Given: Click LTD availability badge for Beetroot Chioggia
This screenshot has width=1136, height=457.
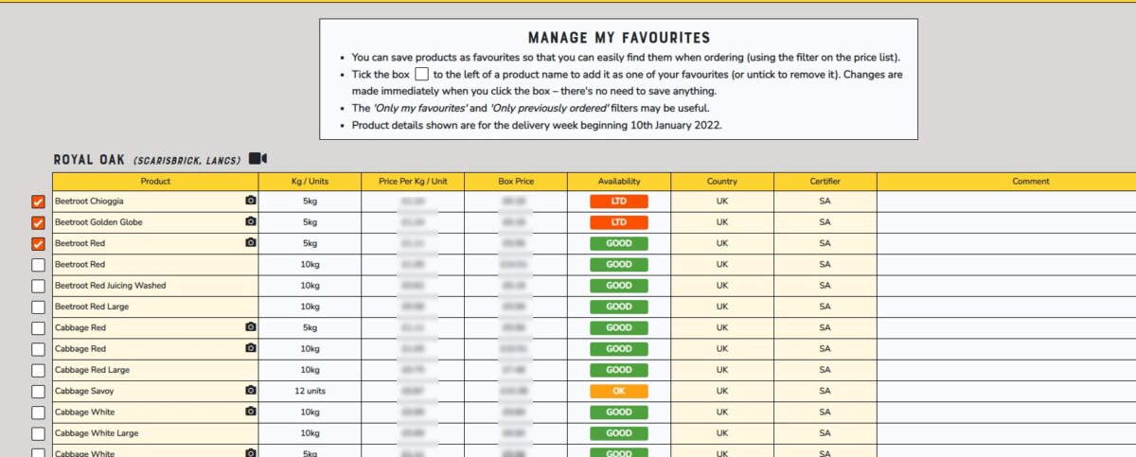Looking at the screenshot, I should click(x=619, y=202).
